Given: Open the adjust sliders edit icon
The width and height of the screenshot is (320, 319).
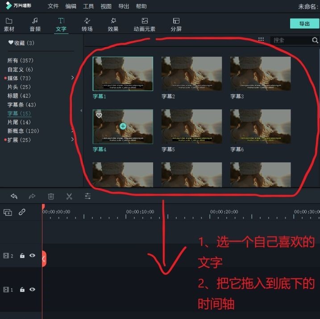Looking at the screenshot, I should click(88, 196).
